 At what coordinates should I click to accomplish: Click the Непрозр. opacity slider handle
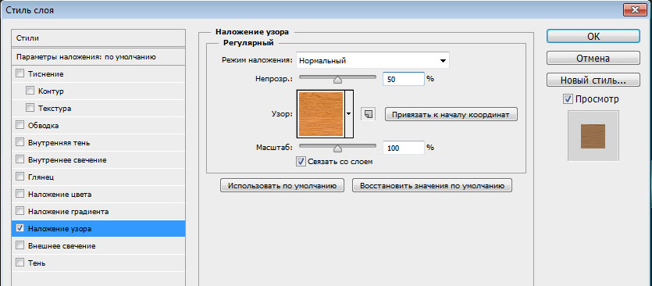[337, 79]
